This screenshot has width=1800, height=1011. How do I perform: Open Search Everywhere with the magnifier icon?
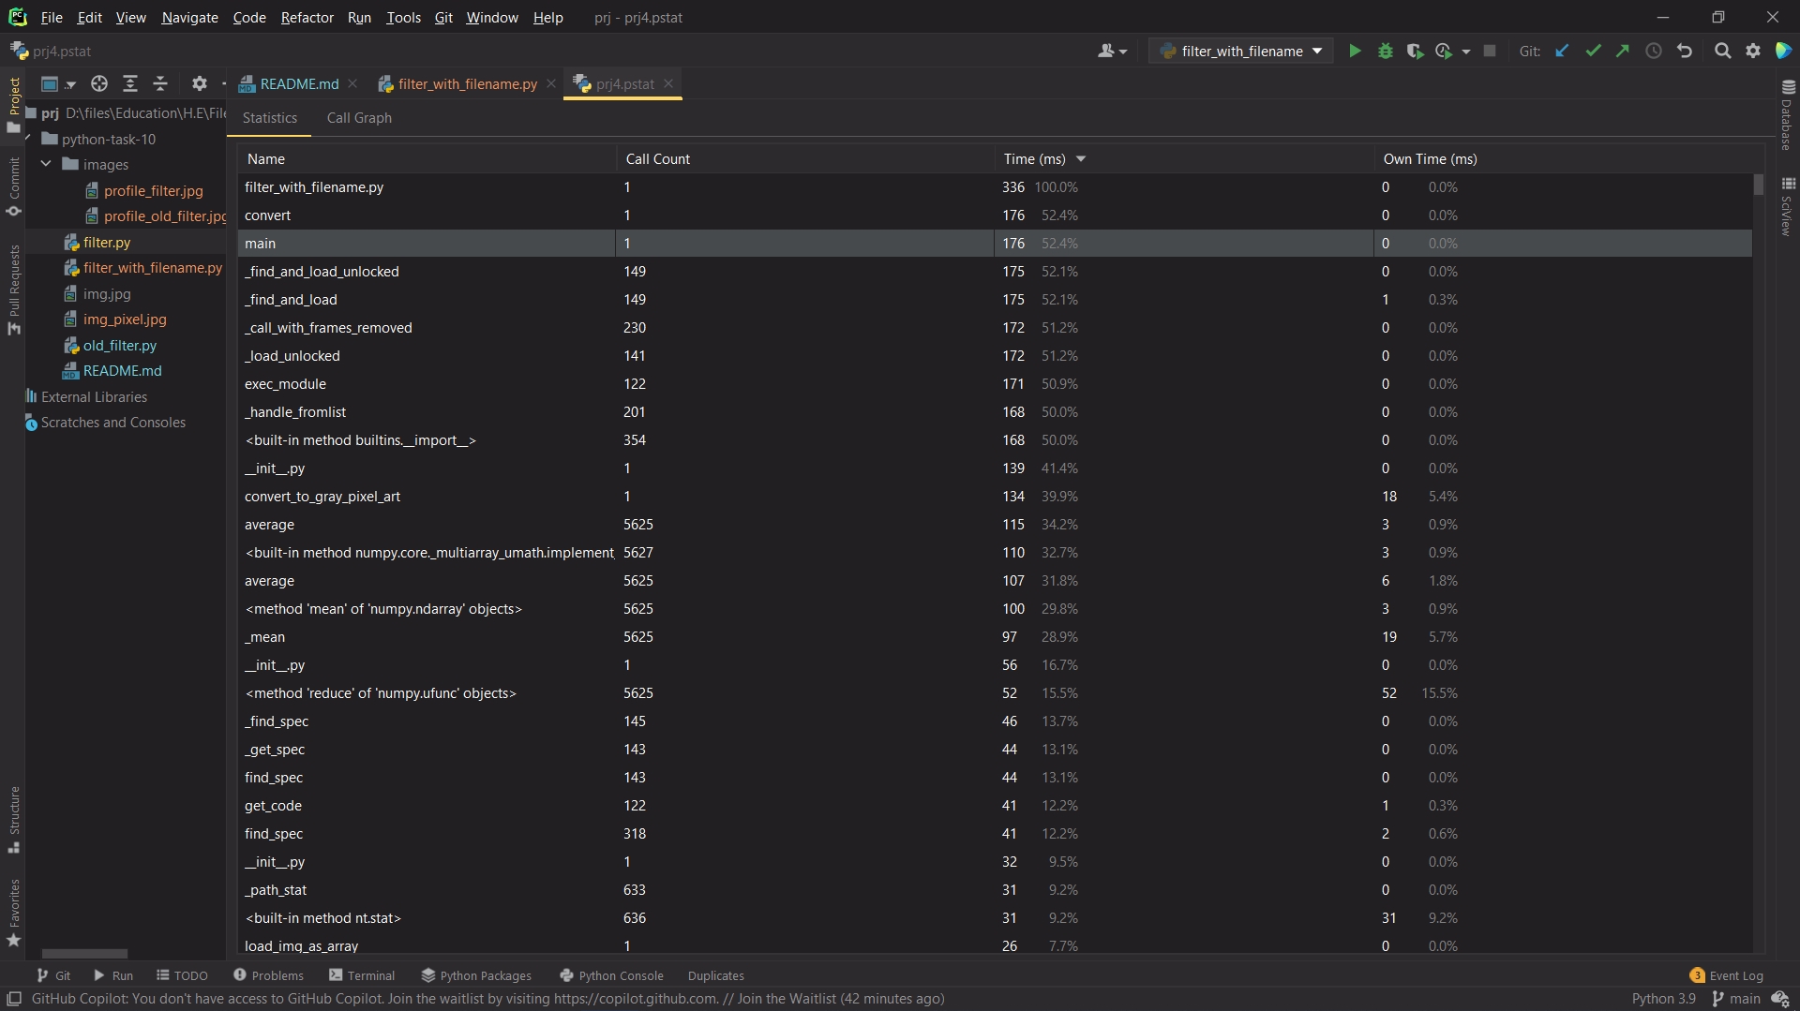(1723, 51)
